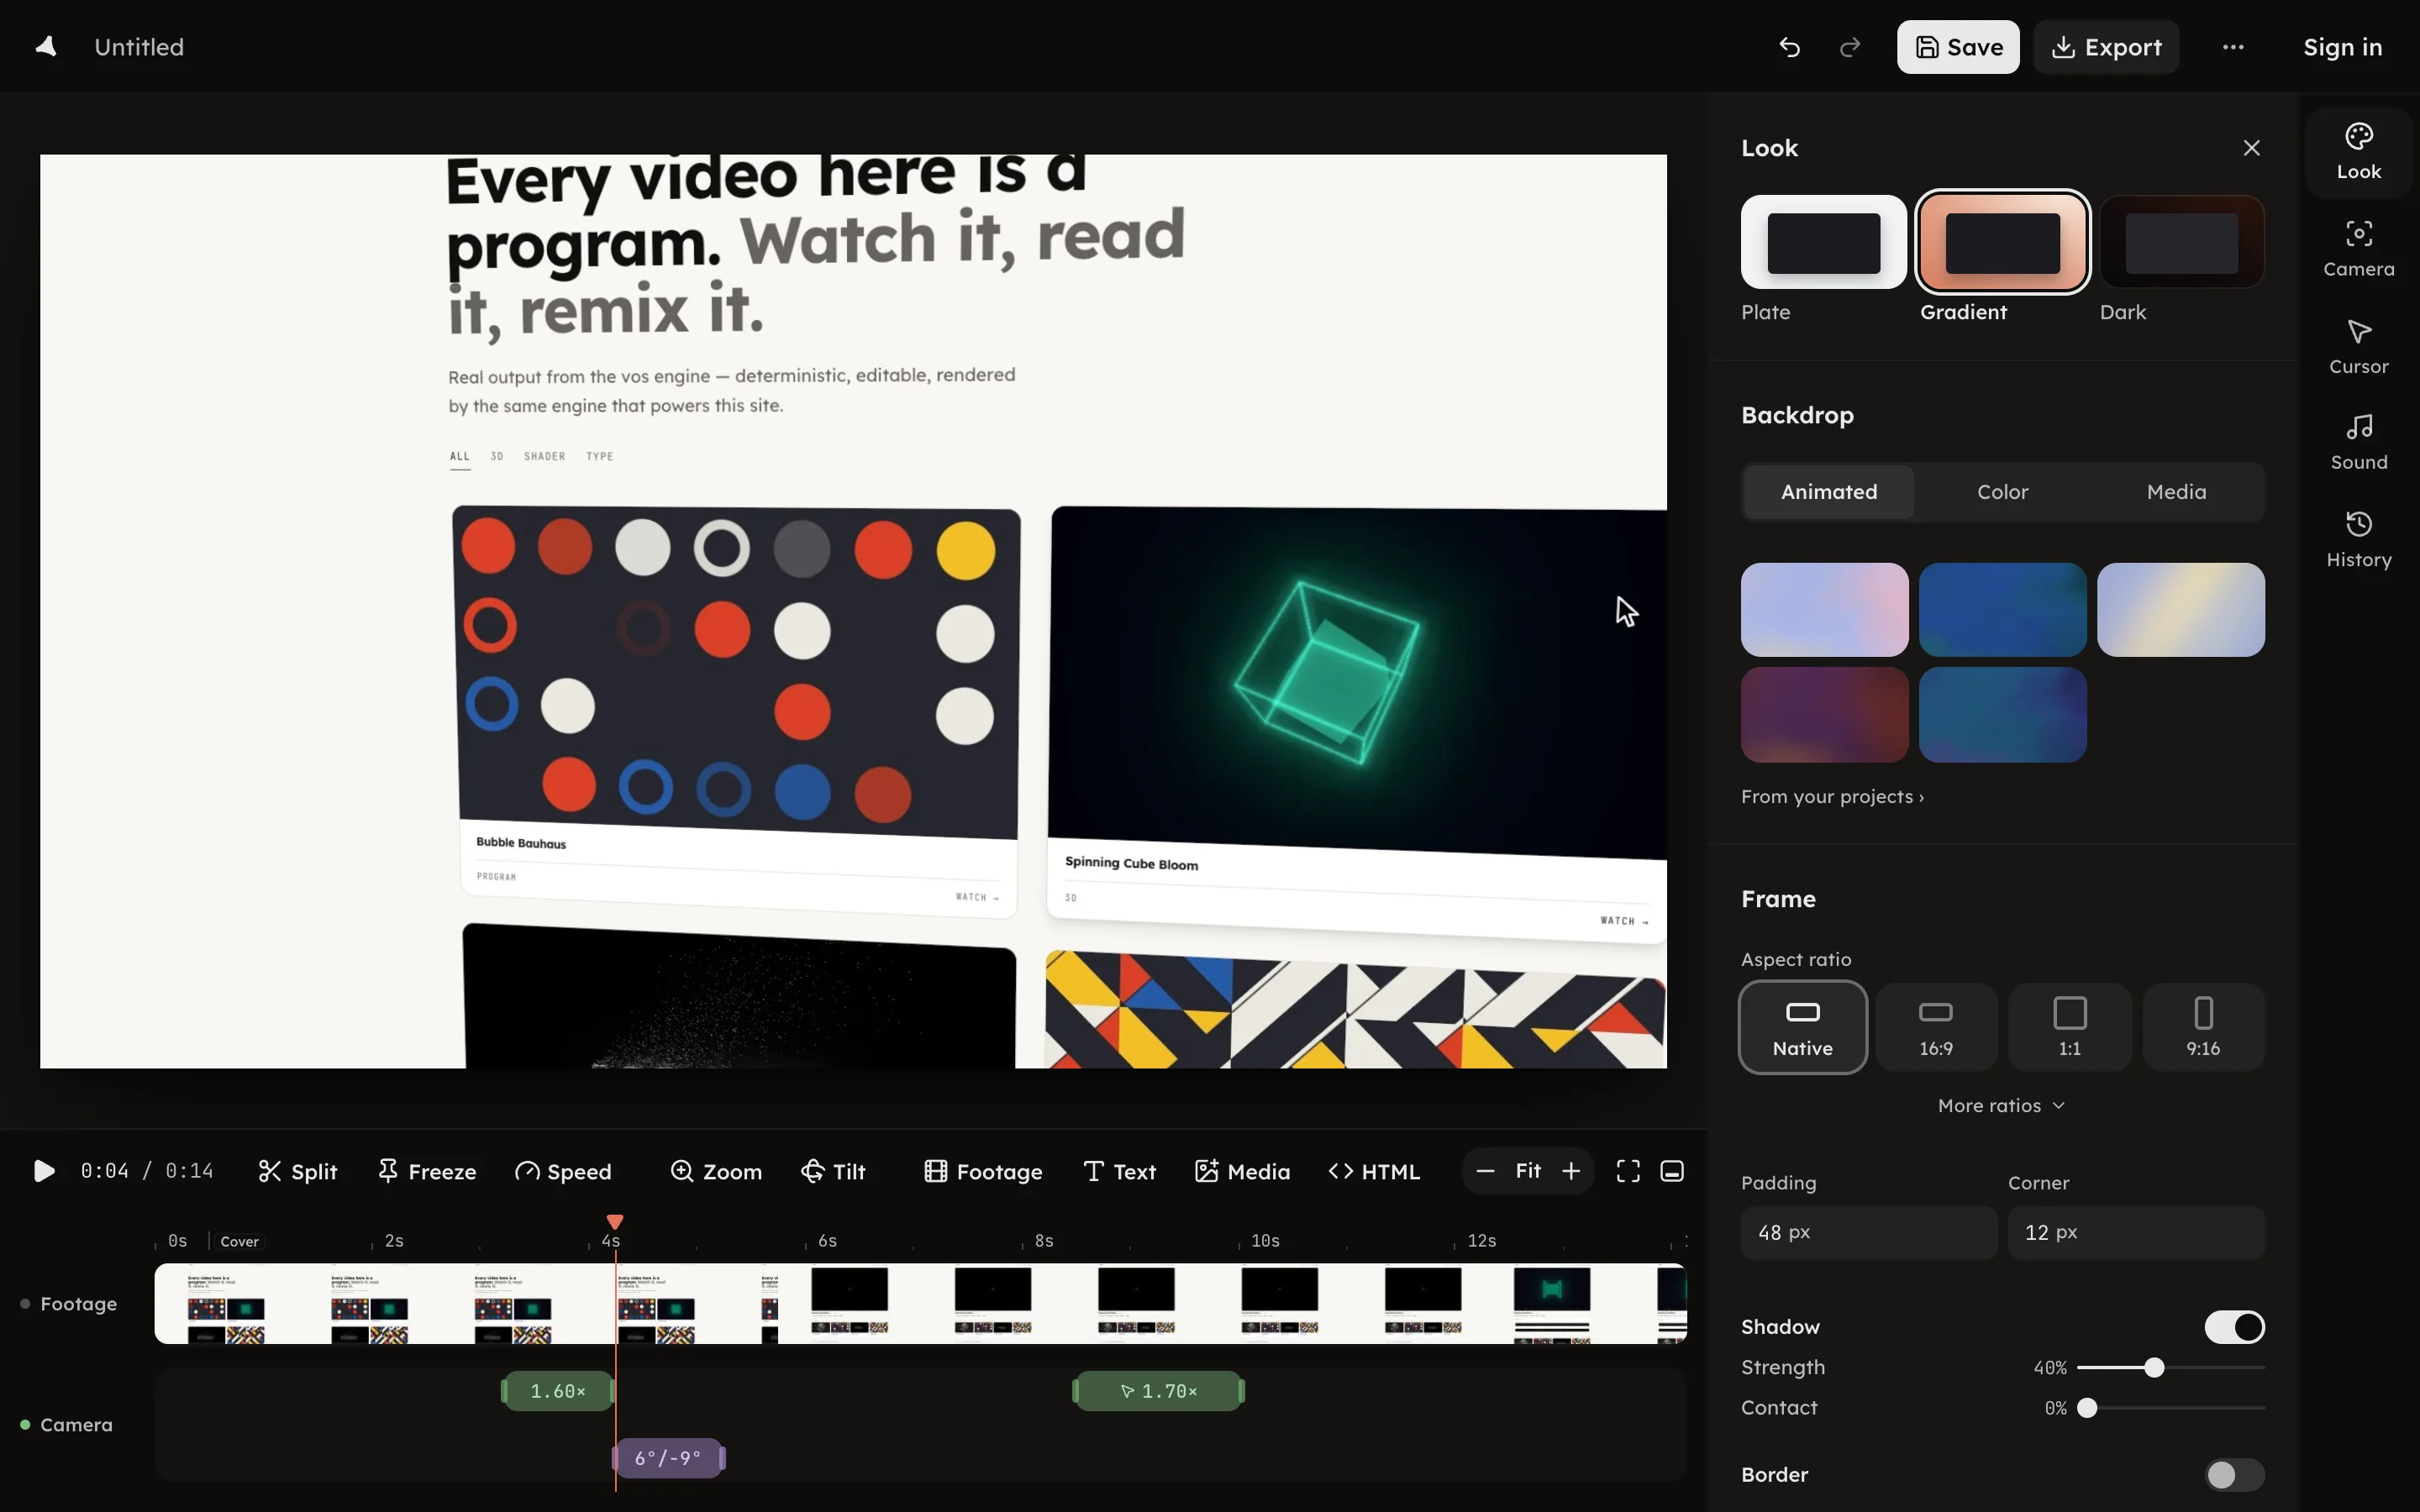Adjust the Shadow Strength slider handle
Image resolution: width=2420 pixels, height=1512 pixels.
2154,1368
